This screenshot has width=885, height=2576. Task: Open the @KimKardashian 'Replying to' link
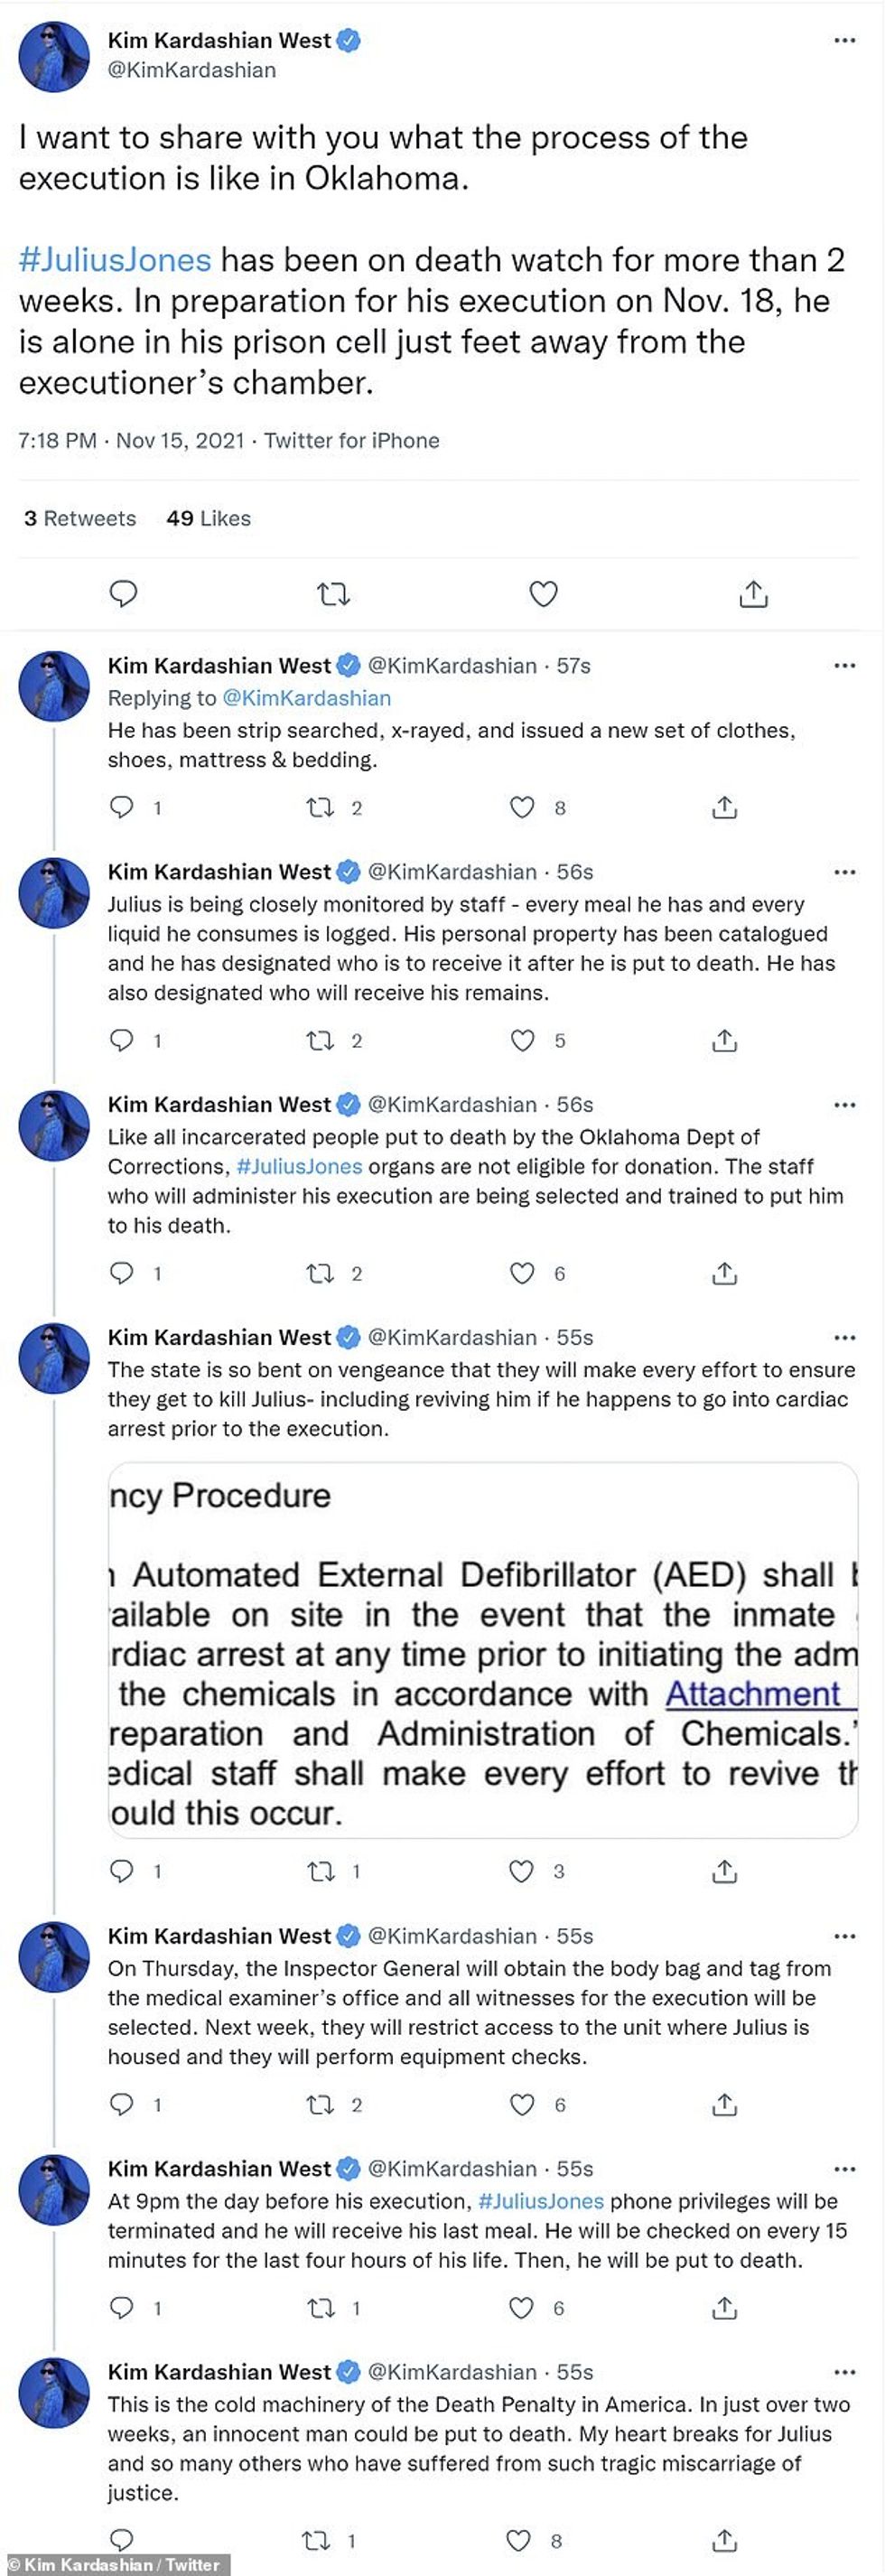[306, 698]
